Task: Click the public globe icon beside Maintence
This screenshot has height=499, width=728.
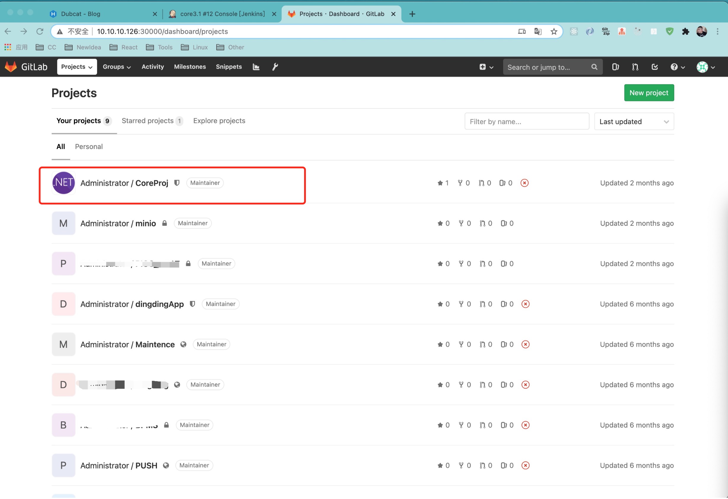Action: click(x=183, y=344)
